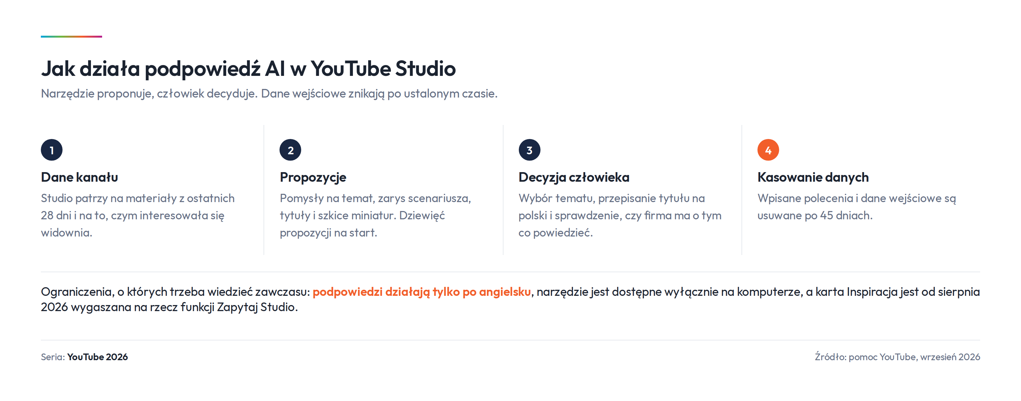Click the description starting "Studio patrzy na materiały"

point(138,215)
